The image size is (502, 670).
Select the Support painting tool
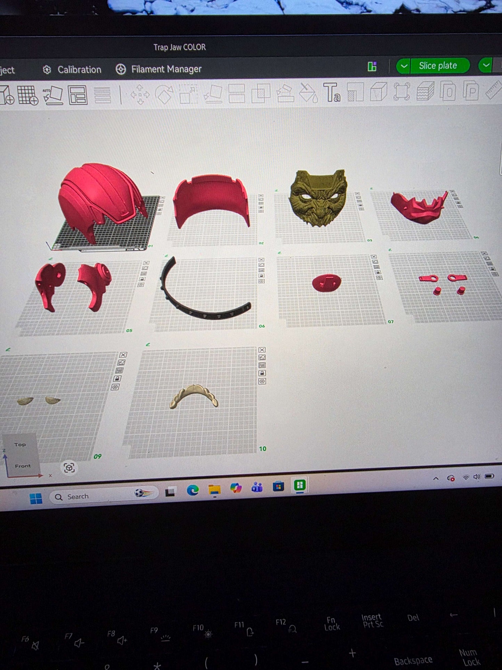285,93
